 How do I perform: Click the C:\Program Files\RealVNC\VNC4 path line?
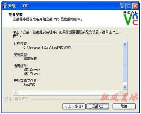(48, 48)
